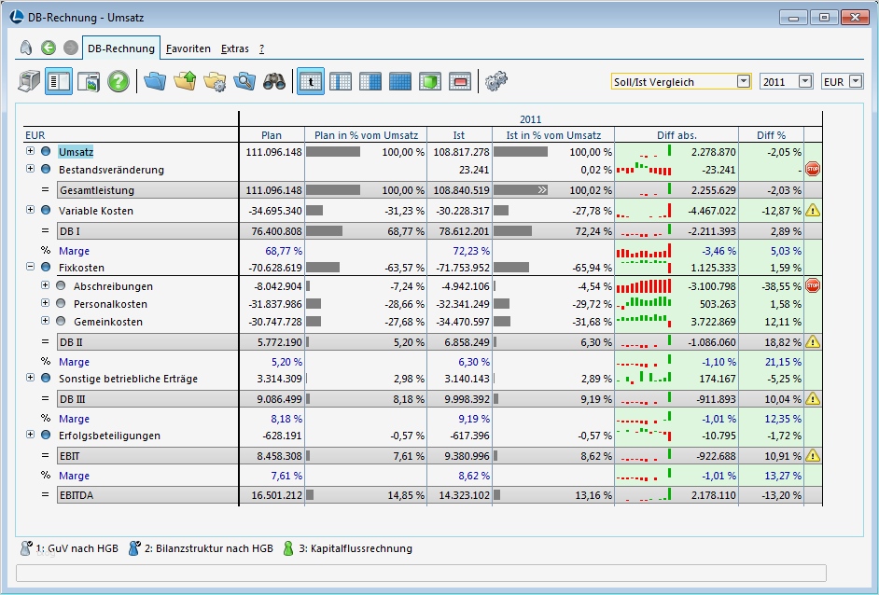879x595 pixels.
Task: Click the printer icon in toolbar
Action: tap(30, 81)
